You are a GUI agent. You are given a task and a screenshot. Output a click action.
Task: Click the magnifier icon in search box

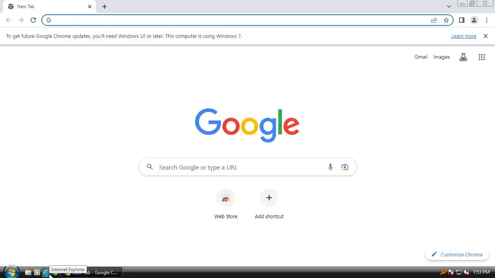point(150,167)
